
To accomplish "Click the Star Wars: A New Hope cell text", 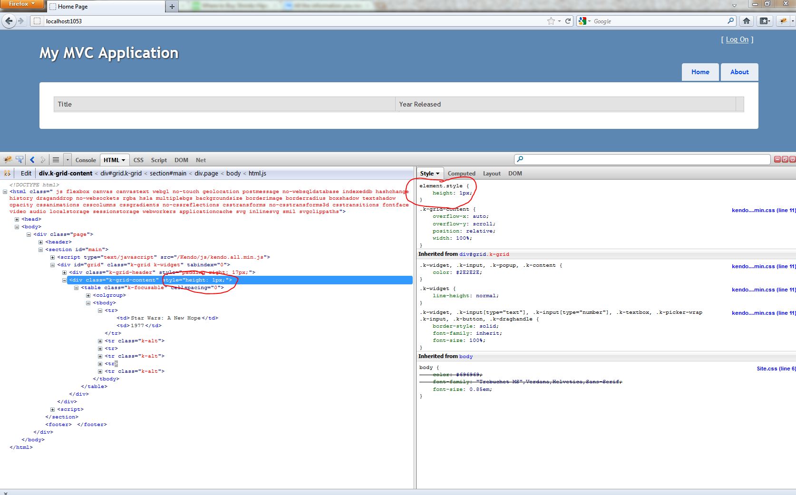I will [x=165, y=318].
